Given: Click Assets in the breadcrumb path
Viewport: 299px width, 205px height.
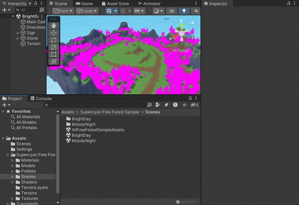Looking at the screenshot, I should [x=68, y=112].
